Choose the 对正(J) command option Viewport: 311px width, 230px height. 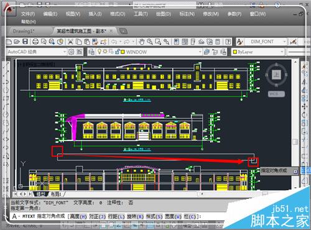click(x=98, y=216)
